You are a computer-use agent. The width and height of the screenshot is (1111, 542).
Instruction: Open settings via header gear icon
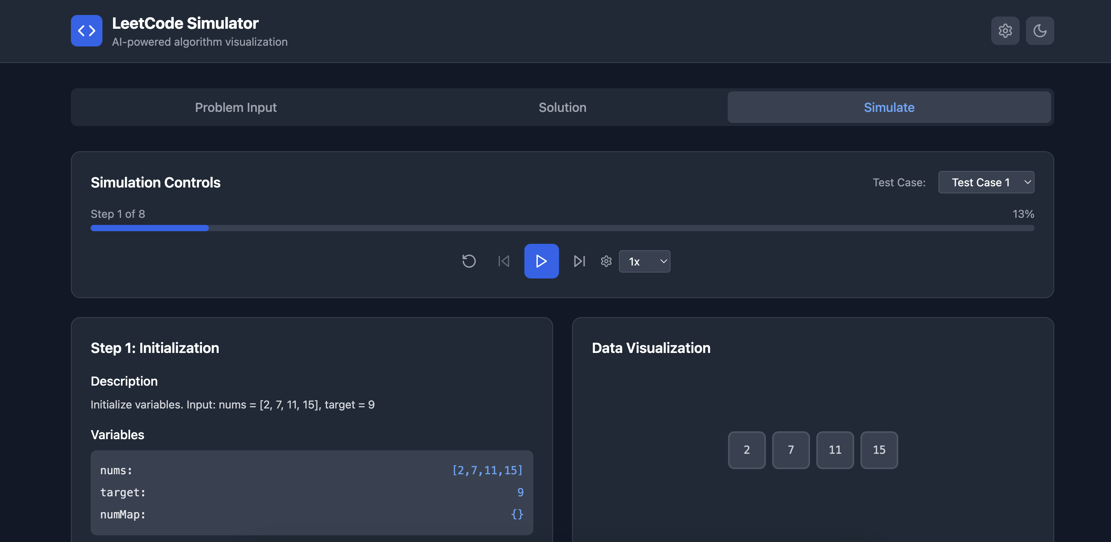(1005, 31)
